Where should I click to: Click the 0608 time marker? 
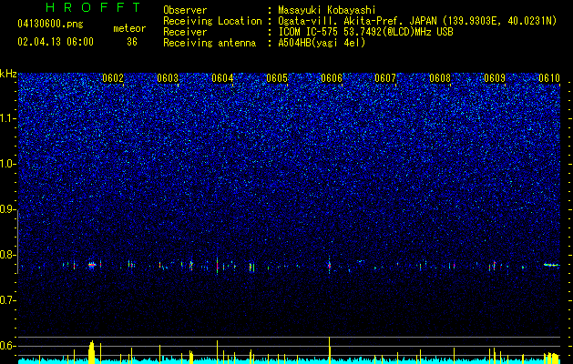coord(440,78)
